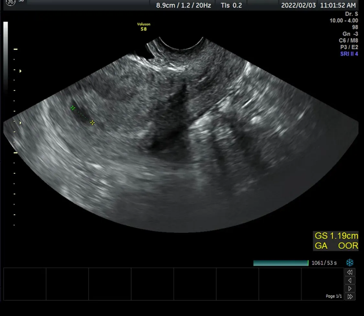Click the GE logo in top corner
Image resolution: width=364 pixels, height=316 pixels.
coord(10,3)
